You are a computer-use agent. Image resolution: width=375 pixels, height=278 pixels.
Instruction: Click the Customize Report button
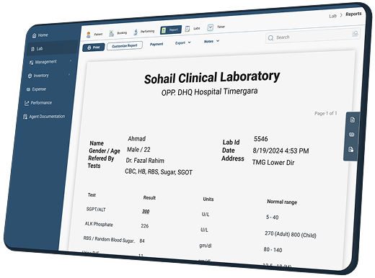125,45
